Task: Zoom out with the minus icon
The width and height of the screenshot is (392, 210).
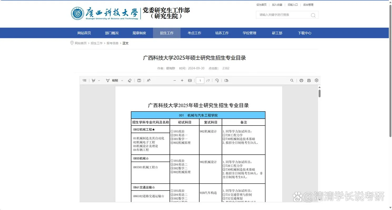Action: [x=175, y=81]
